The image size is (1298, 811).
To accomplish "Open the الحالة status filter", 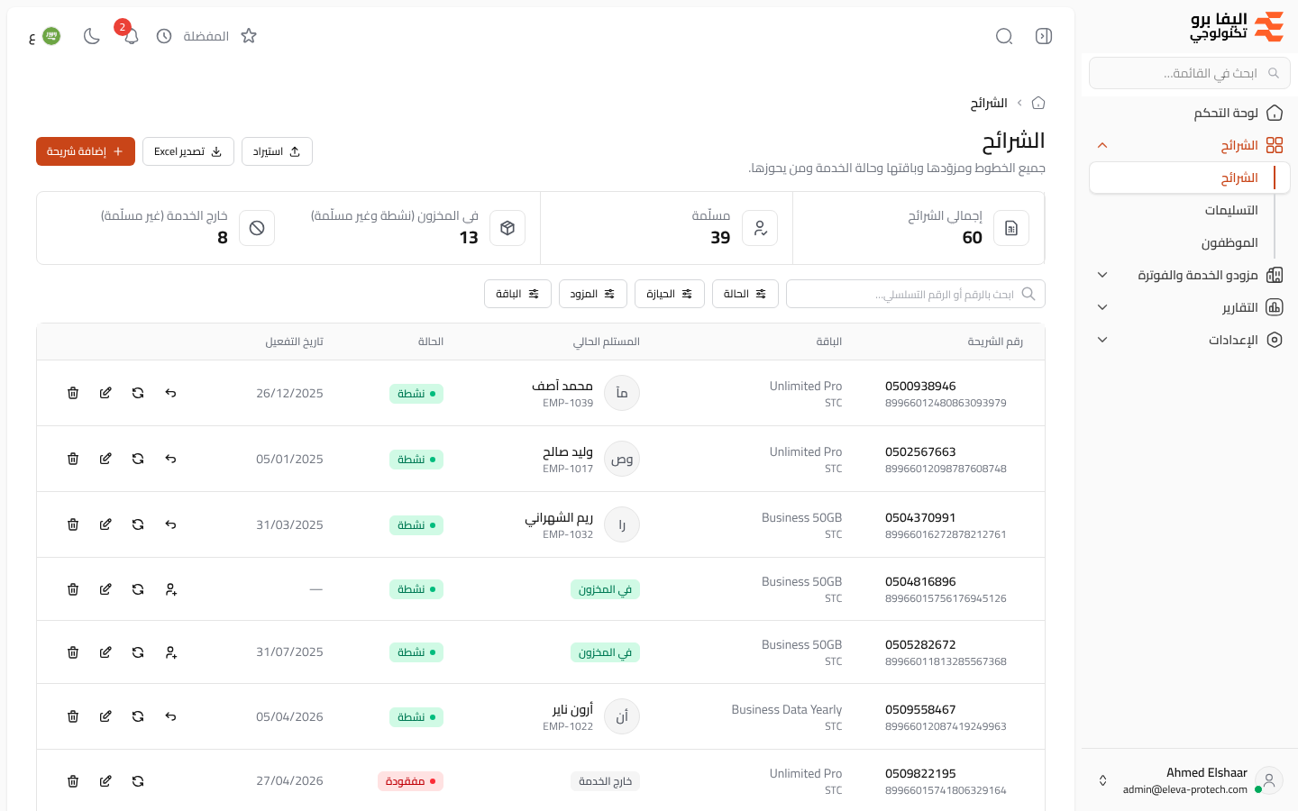I will coord(745,294).
